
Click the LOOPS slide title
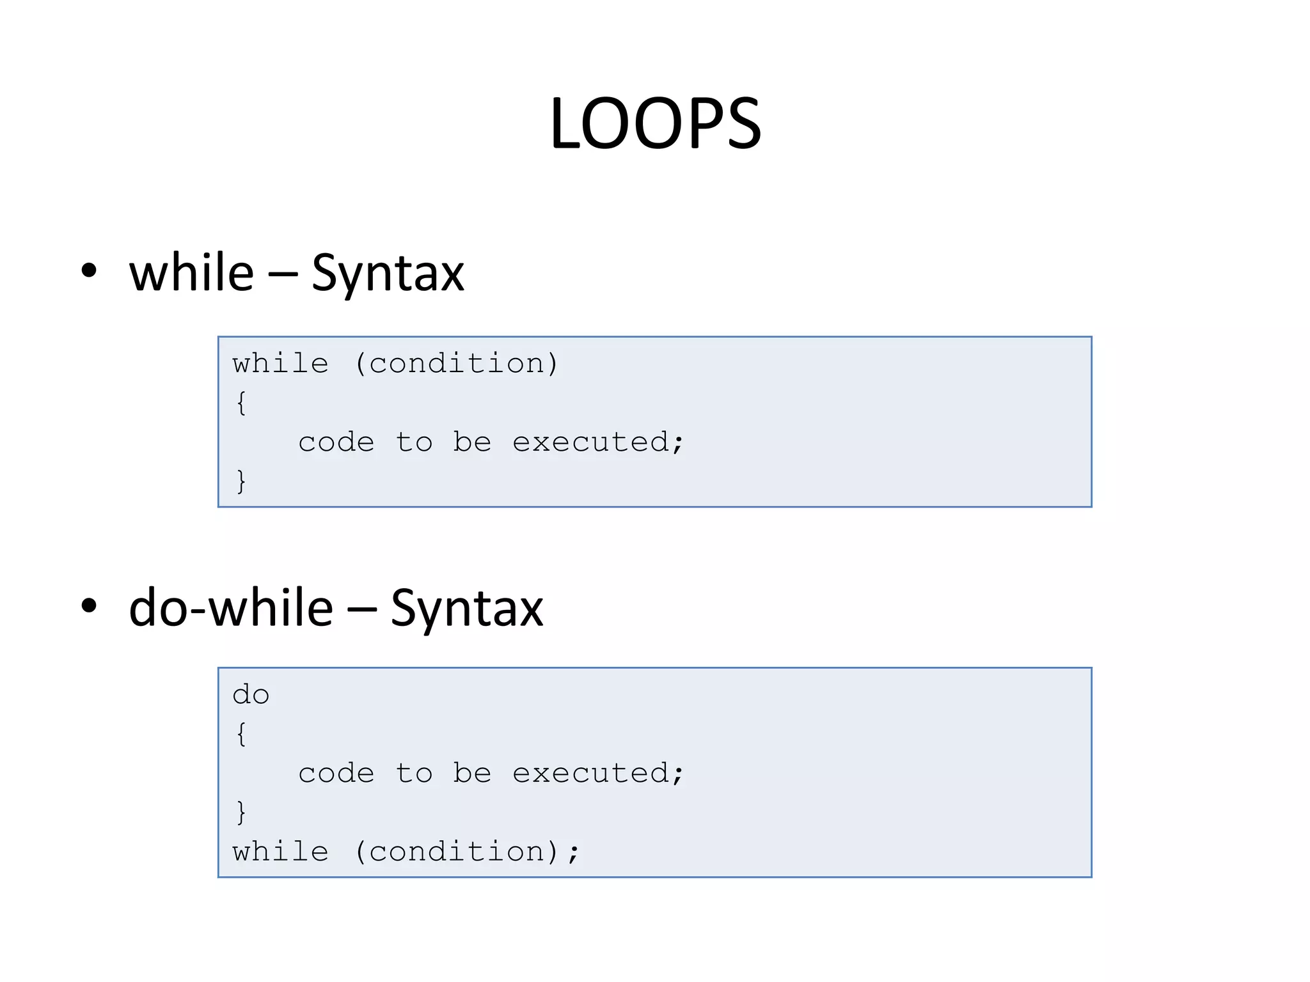tap(655, 123)
